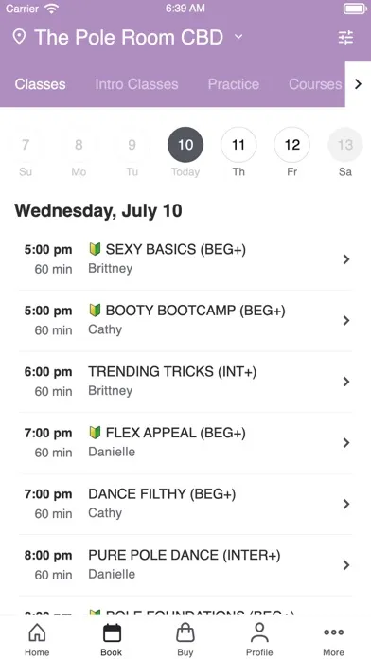Open the filter settings icon
The height and width of the screenshot is (659, 371).
345,38
